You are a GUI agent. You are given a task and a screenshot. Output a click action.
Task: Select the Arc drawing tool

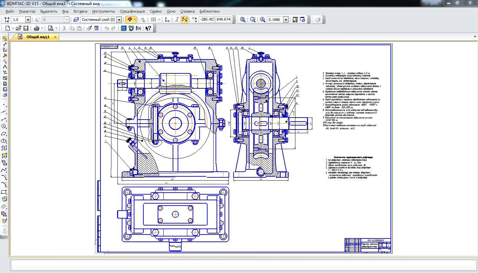[x=5, y=134]
